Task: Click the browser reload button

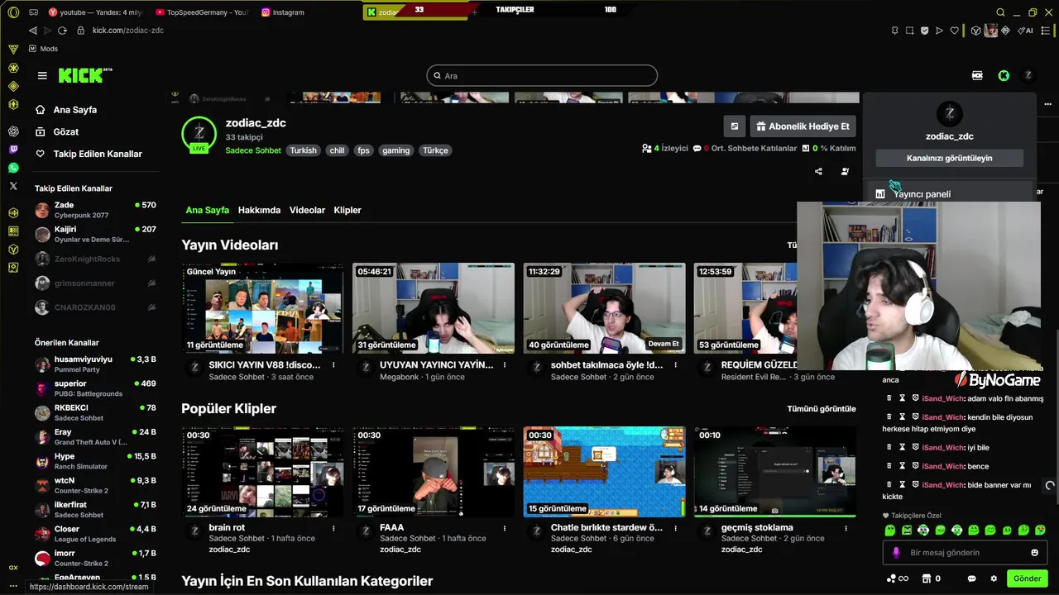Action: tap(62, 31)
